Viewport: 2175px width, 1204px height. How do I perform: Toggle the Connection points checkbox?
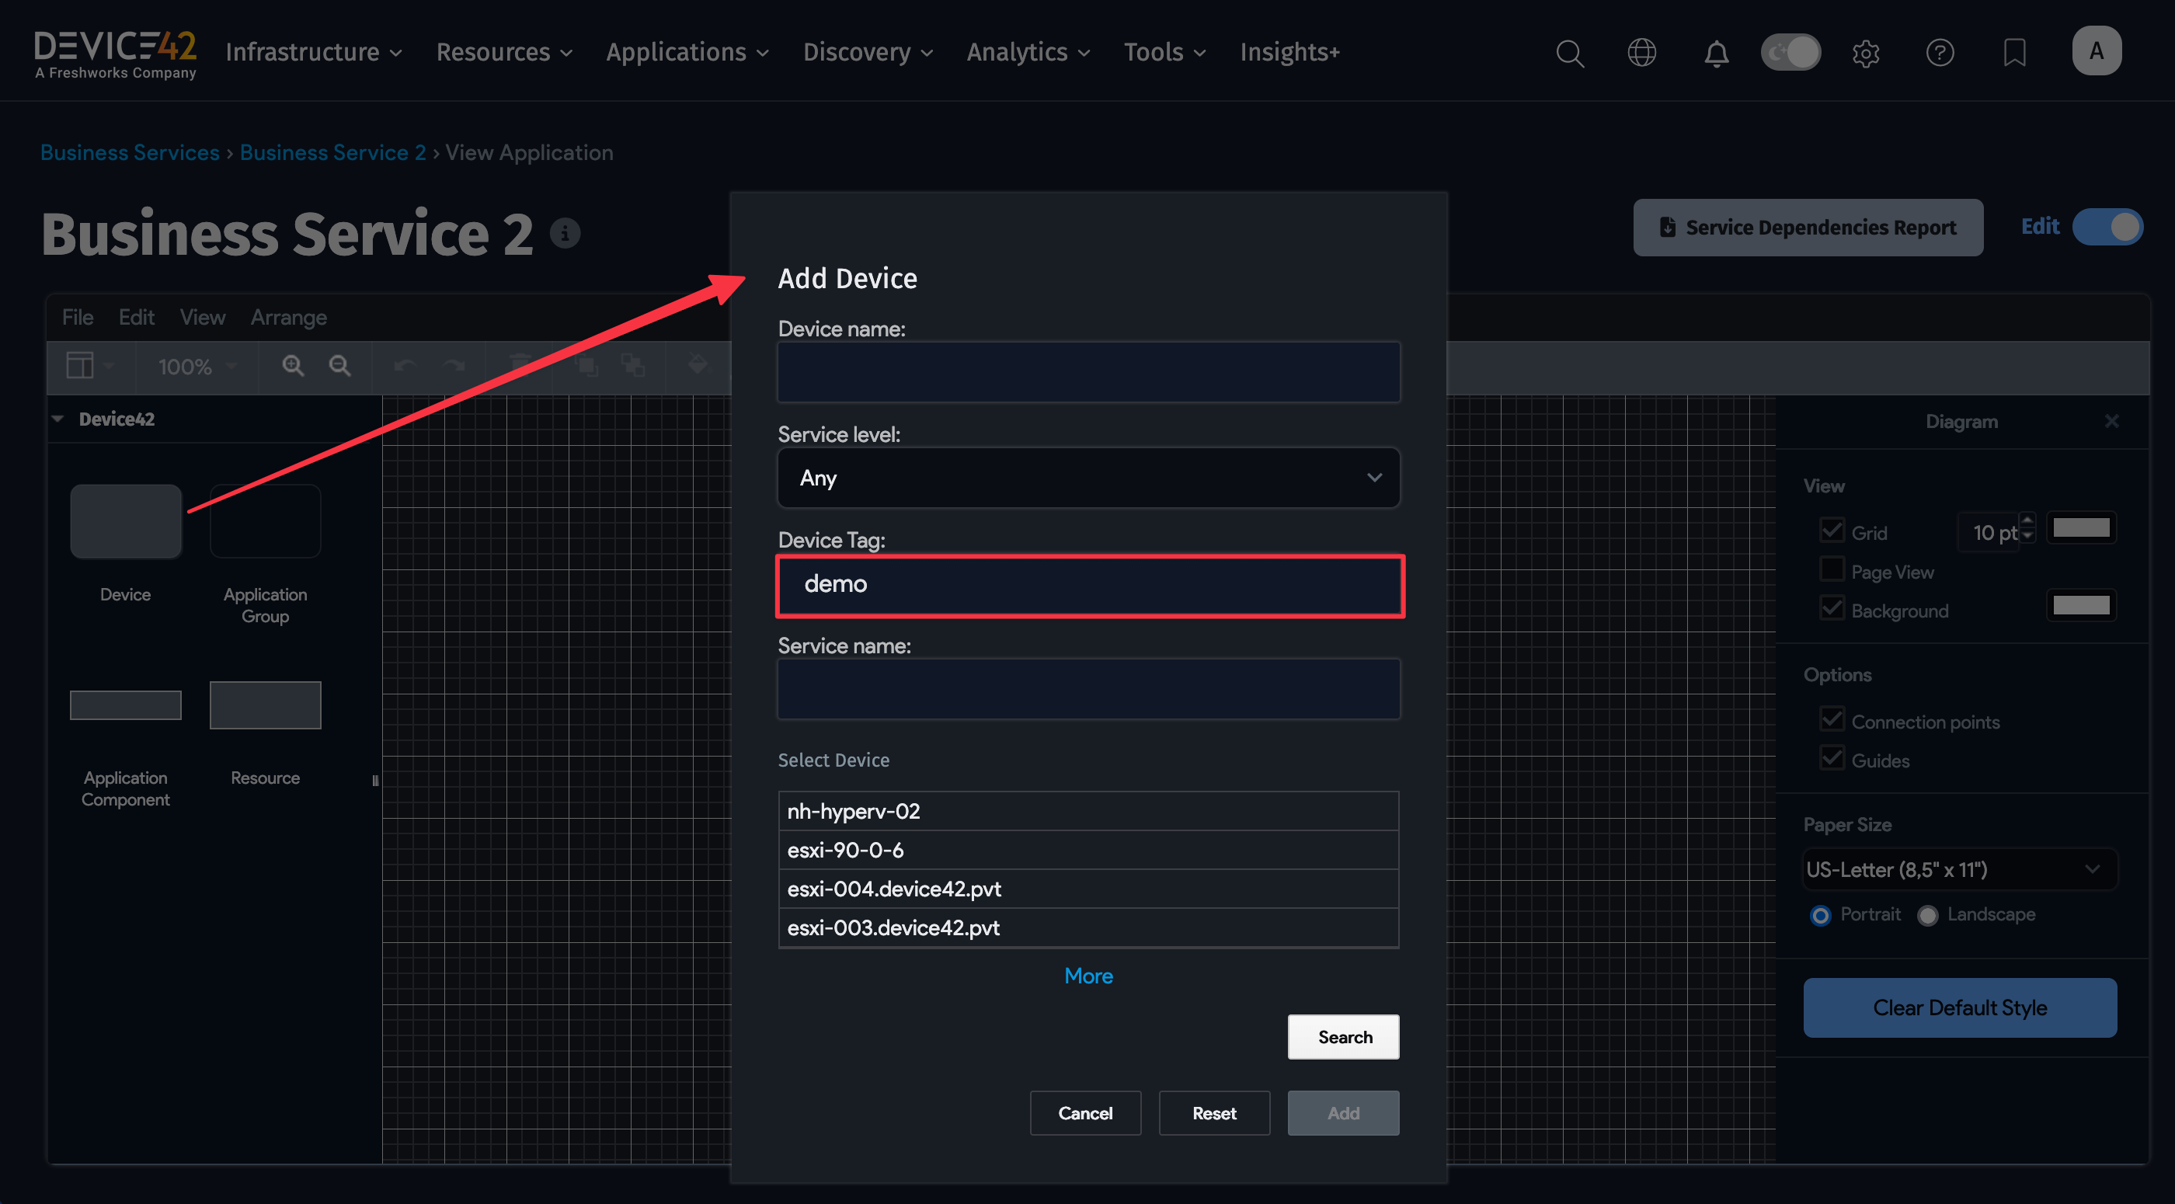1832,719
